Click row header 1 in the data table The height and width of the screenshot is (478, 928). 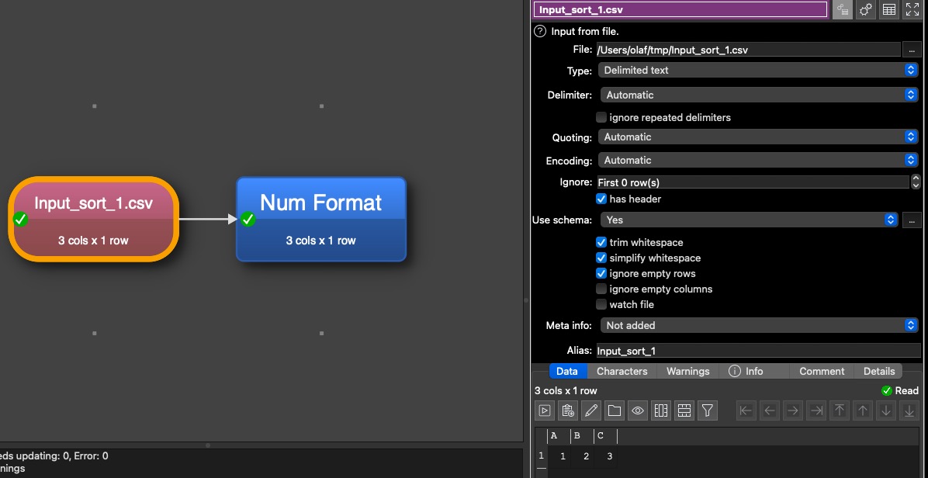[541, 456]
